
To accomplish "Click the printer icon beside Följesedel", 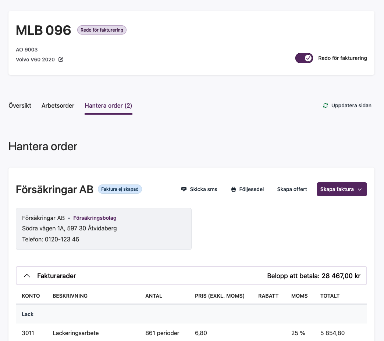I will pyautogui.click(x=233, y=189).
